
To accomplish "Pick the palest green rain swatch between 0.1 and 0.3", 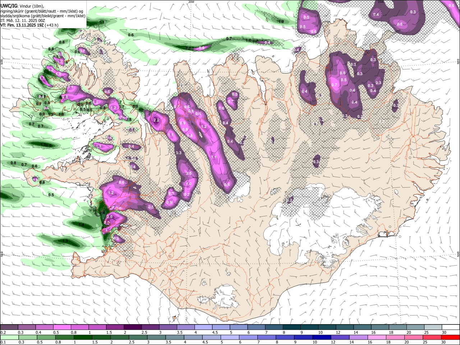I will (x=9, y=337).
